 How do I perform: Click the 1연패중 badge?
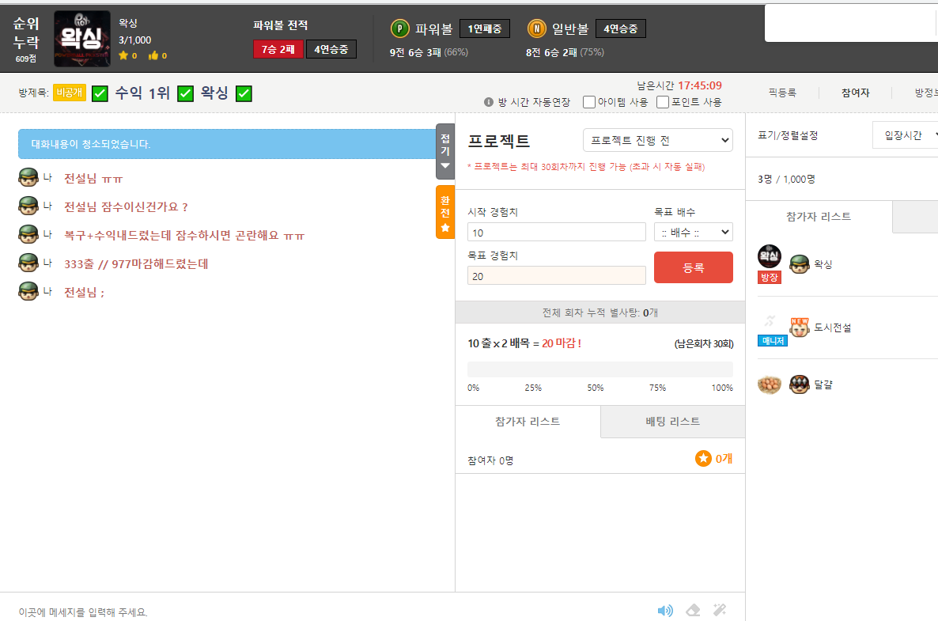pyautogui.click(x=485, y=28)
